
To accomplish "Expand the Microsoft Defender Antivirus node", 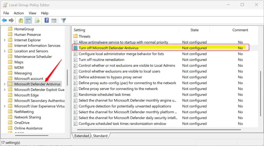I will (x=5, y=84).
